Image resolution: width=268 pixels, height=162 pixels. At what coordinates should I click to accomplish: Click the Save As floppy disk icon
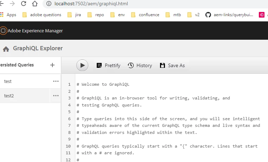pos(162,65)
